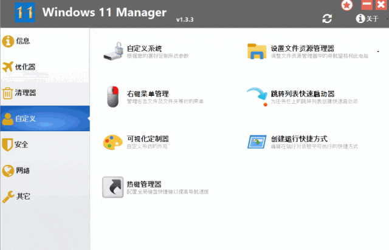Viewport: 389px width, 250px height.
Task: Click description 根据您的喜好定制系统参数
Action: tap(158, 56)
